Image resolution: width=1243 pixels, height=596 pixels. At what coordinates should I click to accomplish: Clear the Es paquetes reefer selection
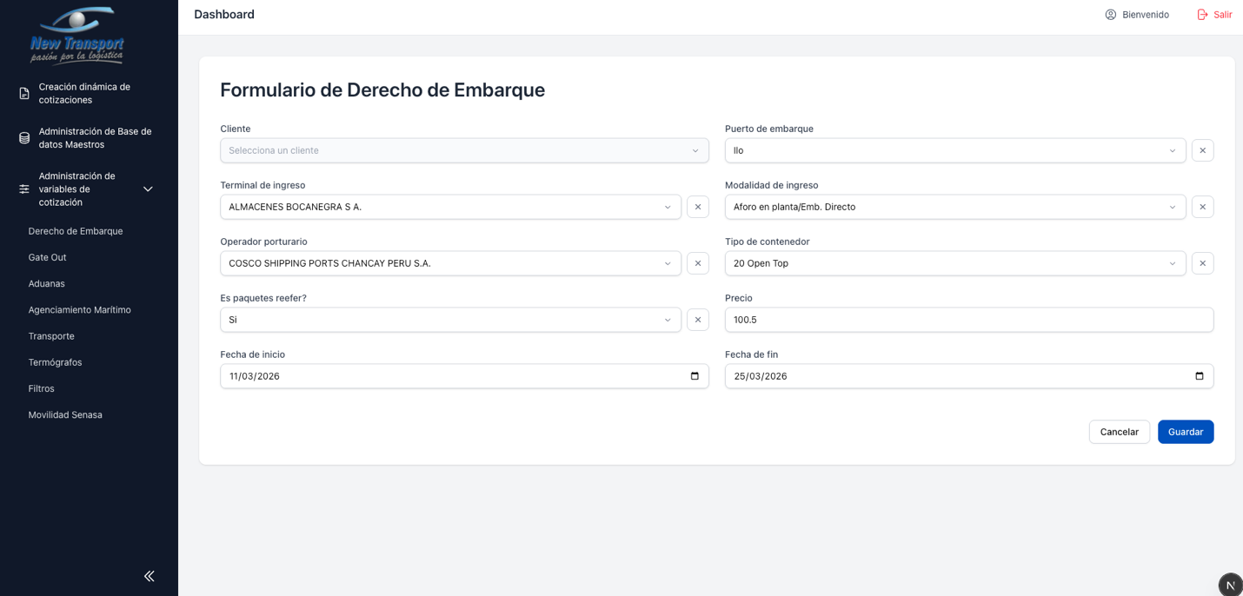coord(697,320)
